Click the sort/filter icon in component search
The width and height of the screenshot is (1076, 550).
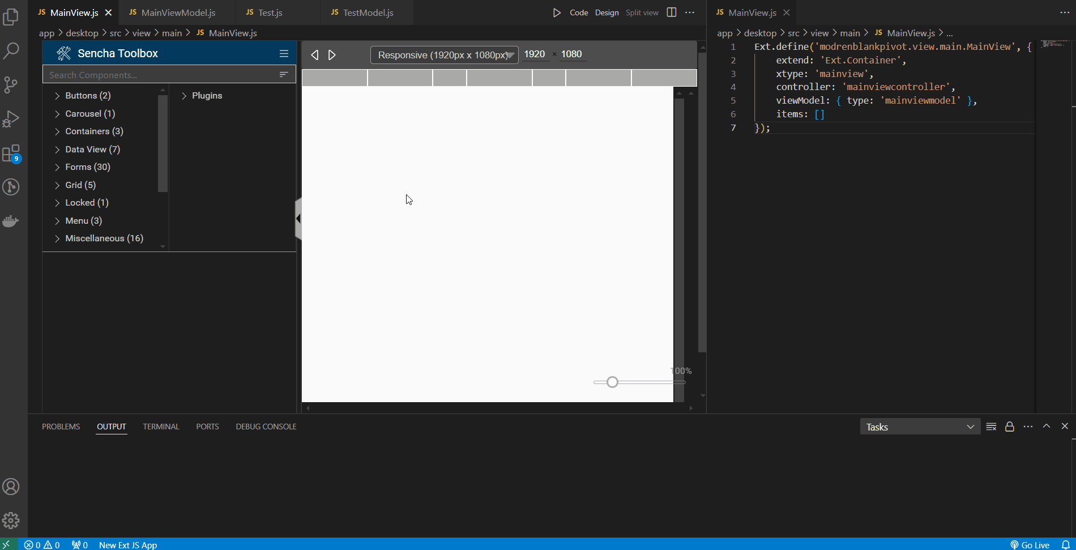(x=283, y=74)
